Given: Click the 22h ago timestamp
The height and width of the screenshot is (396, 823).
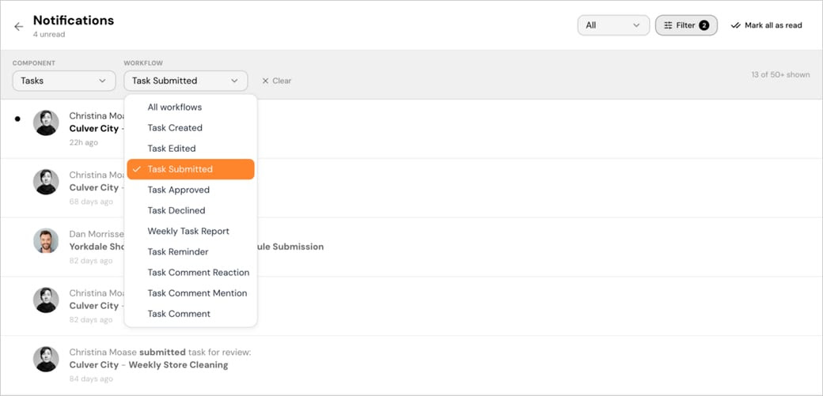Looking at the screenshot, I should (83, 142).
